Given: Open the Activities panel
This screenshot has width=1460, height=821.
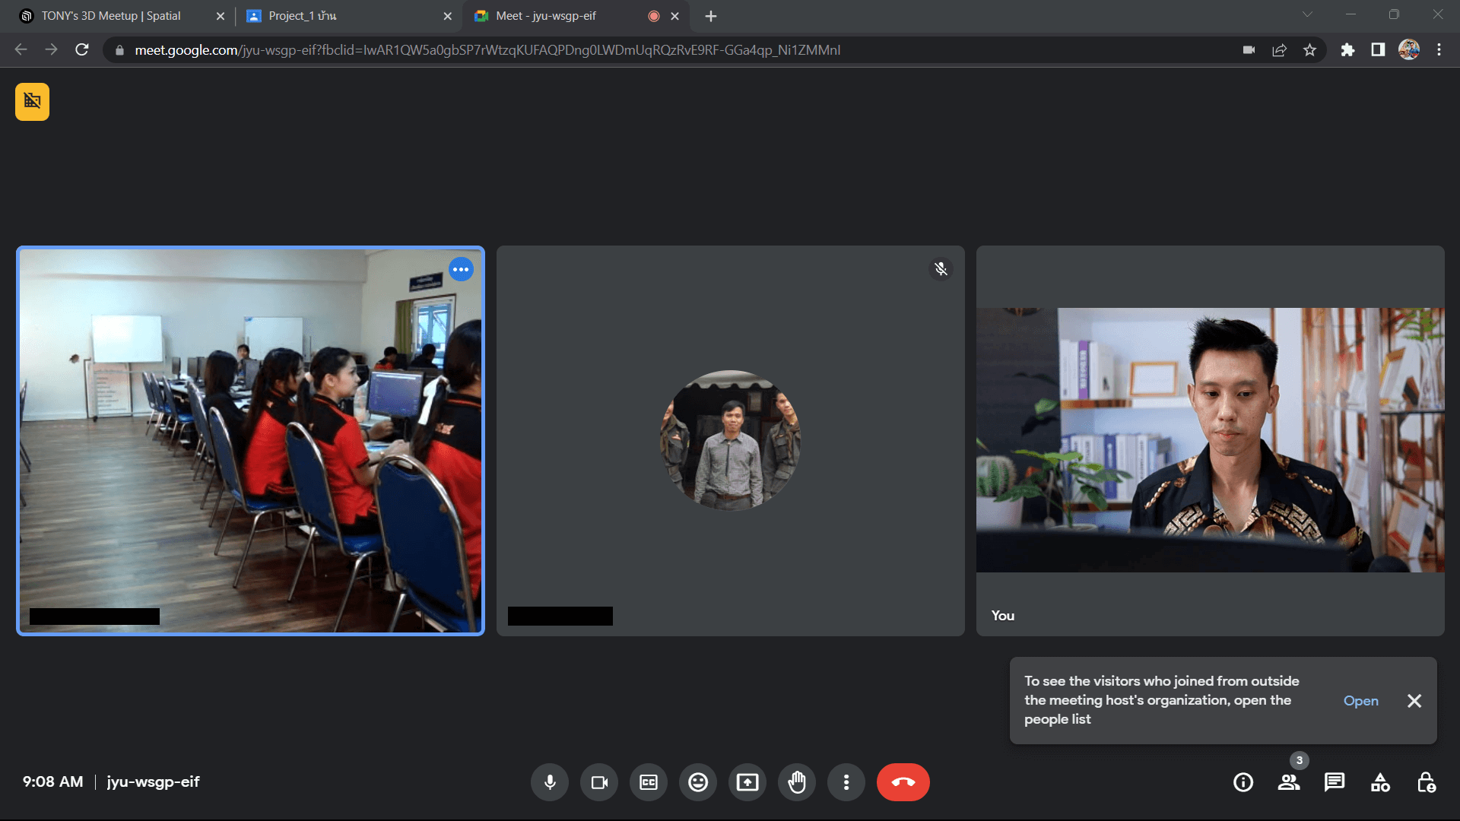Looking at the screenshot, I should (x=1379, y=781).
